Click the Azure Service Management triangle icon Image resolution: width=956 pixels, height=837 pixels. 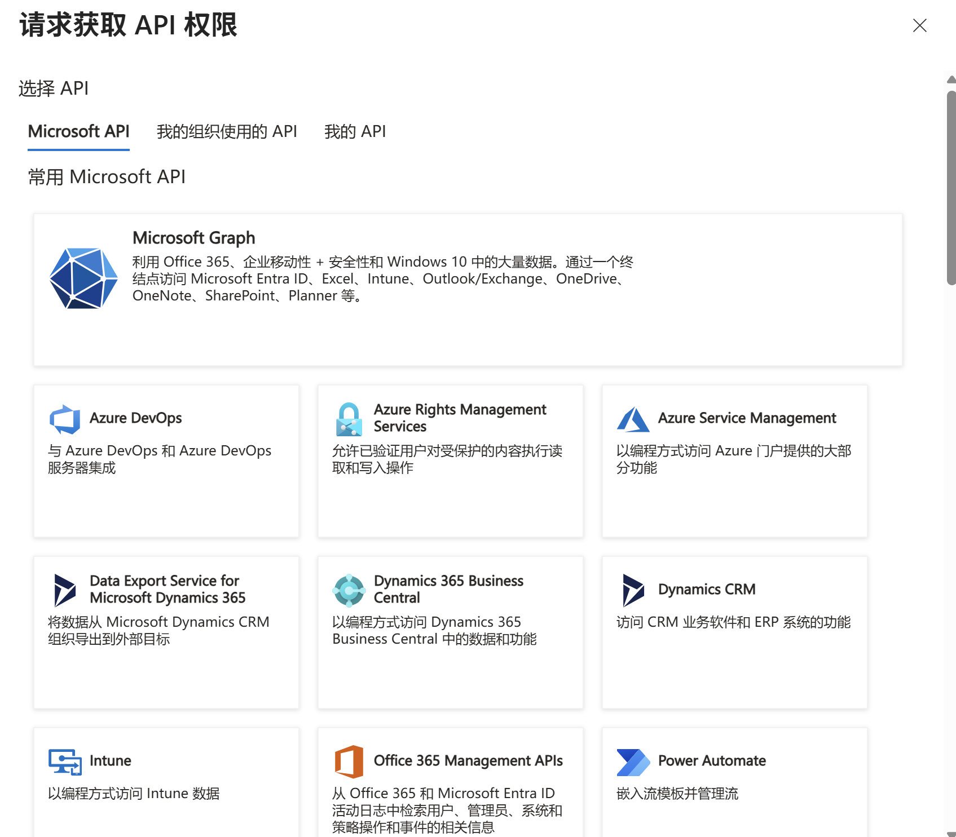click(633, 419)
